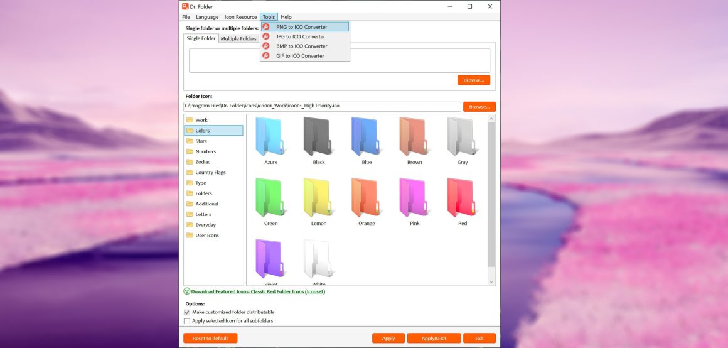The width and height of the screenshot is (728, 348).
Task: Click the icon list vertical scrollbar thumb
Action: tap(491, 195)
